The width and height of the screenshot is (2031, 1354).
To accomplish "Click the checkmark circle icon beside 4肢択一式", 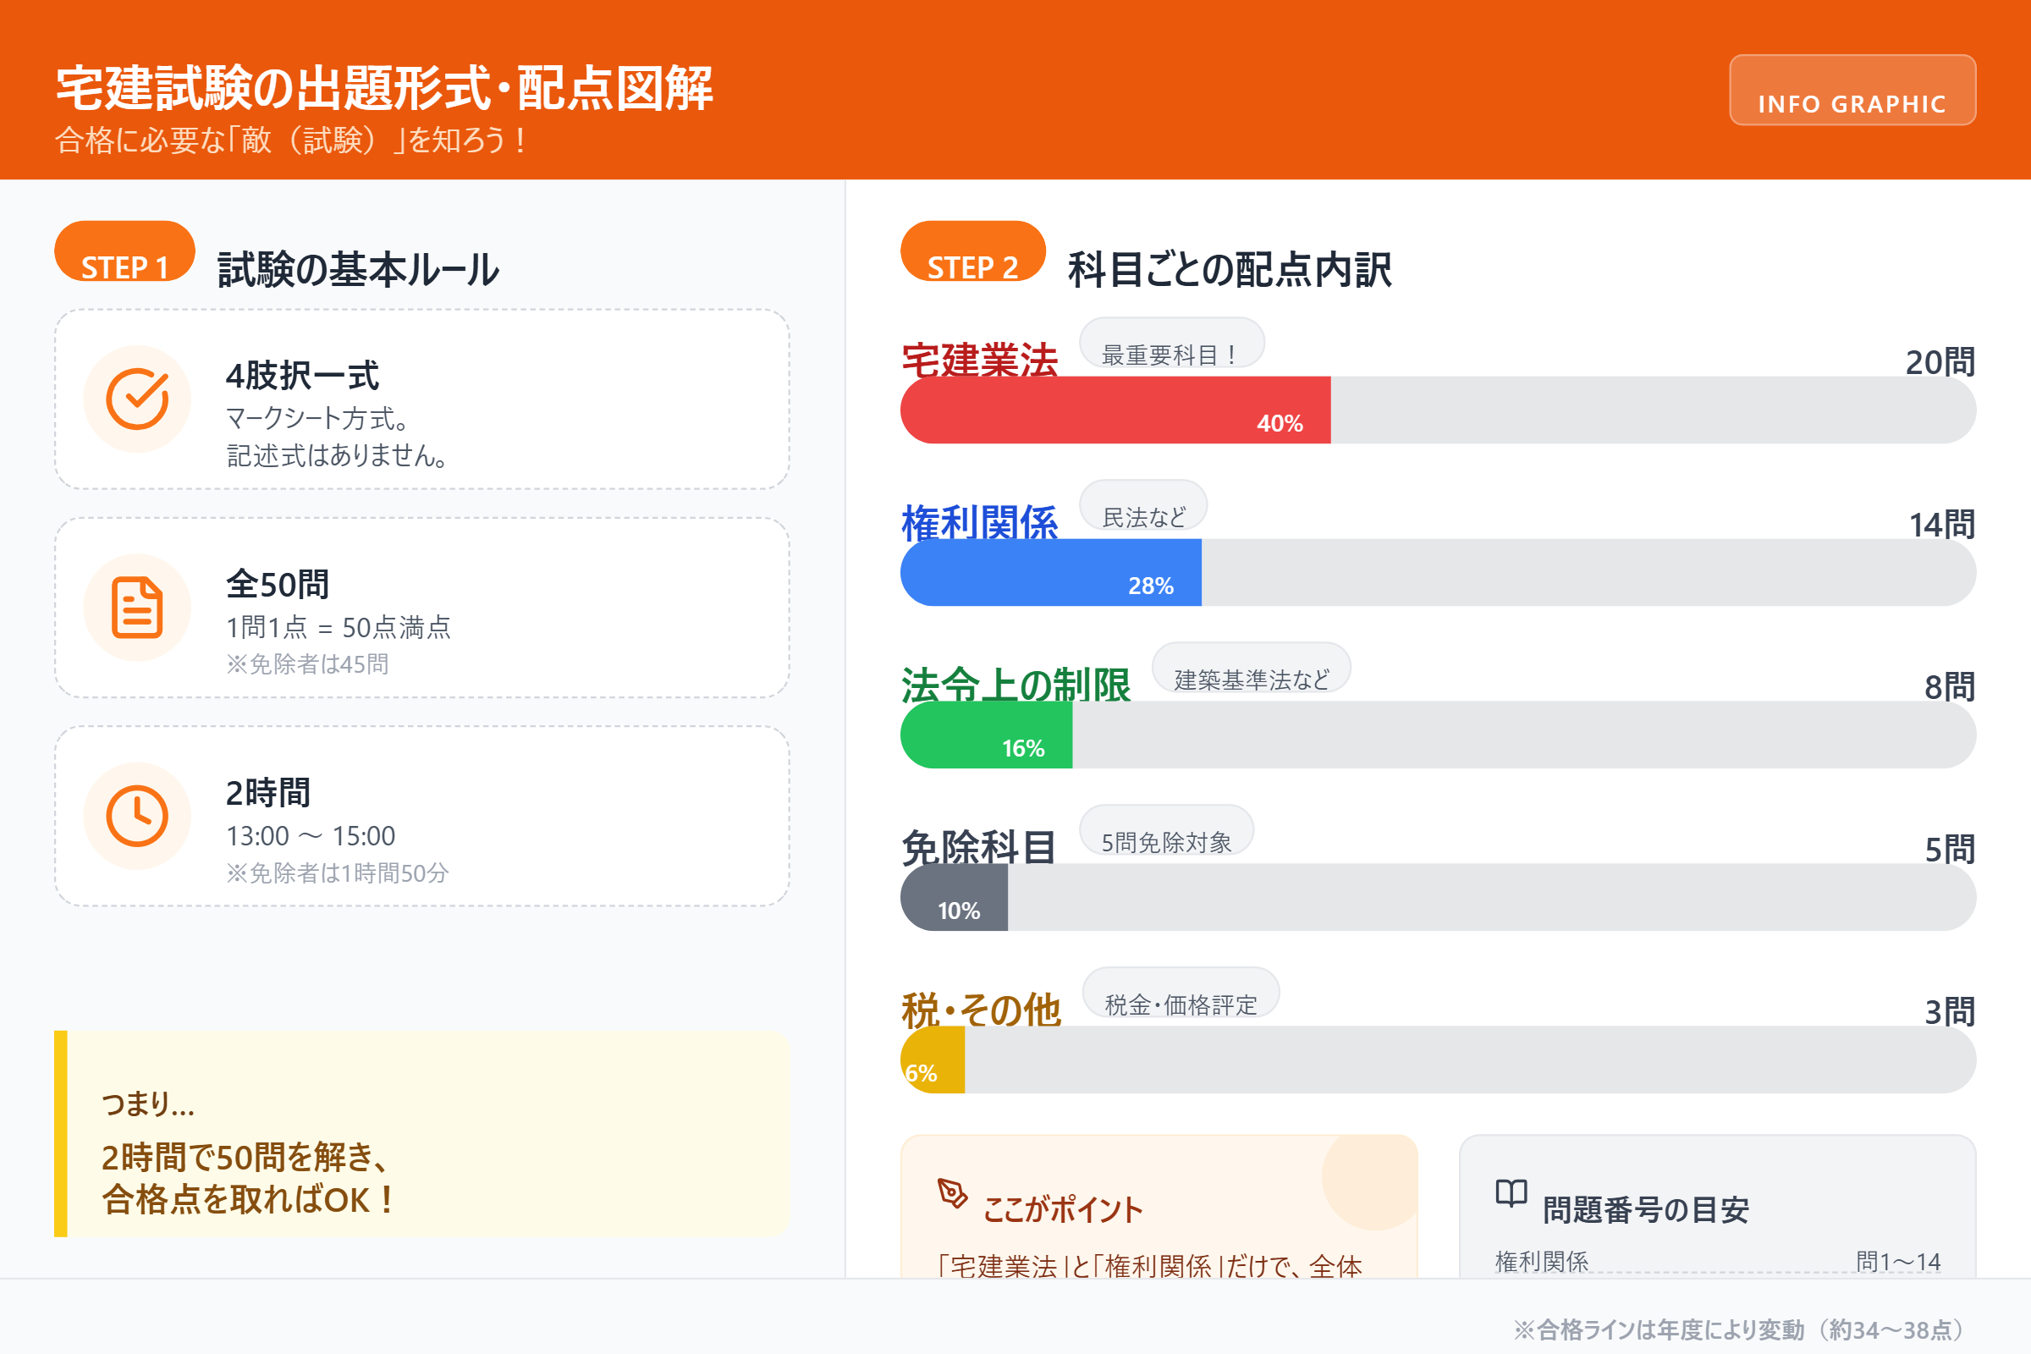I will pos(137,399).
